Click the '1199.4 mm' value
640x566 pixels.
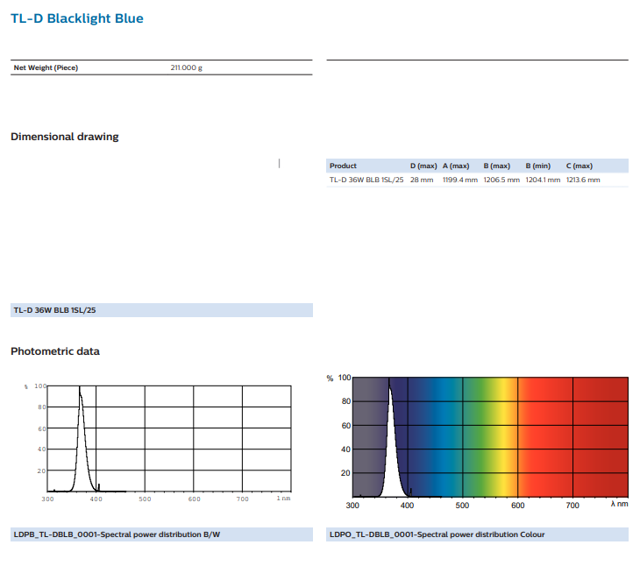click(460, 180)
